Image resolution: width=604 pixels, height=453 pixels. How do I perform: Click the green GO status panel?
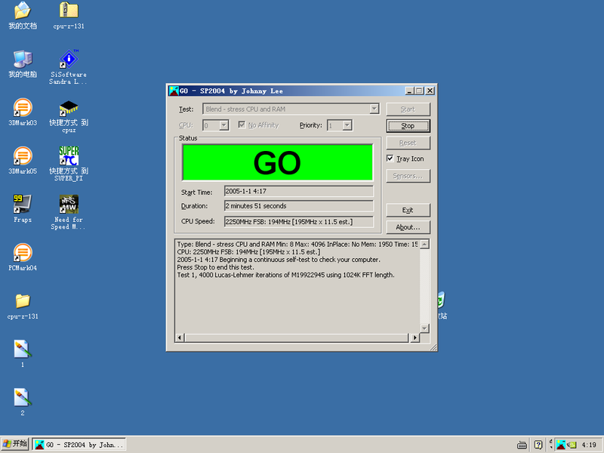277,162
